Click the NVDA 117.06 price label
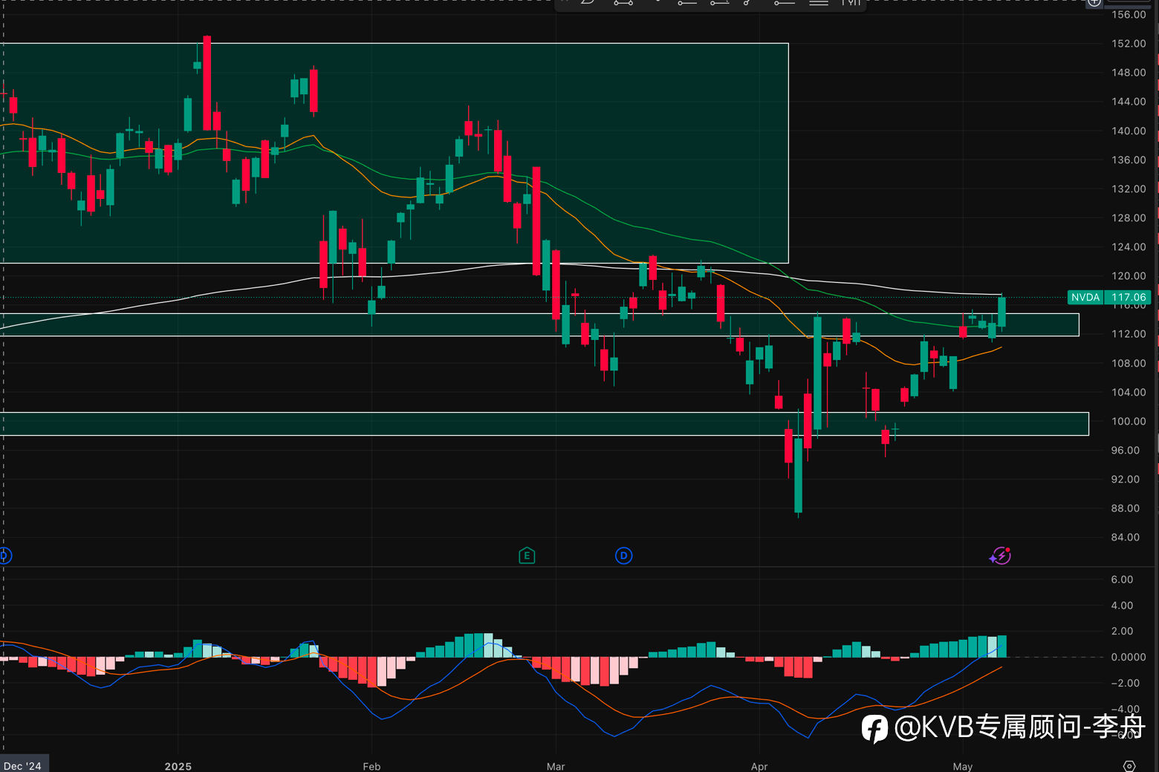The height and width of the screenshot is (772, 1159). click(x=1109, y=297)
